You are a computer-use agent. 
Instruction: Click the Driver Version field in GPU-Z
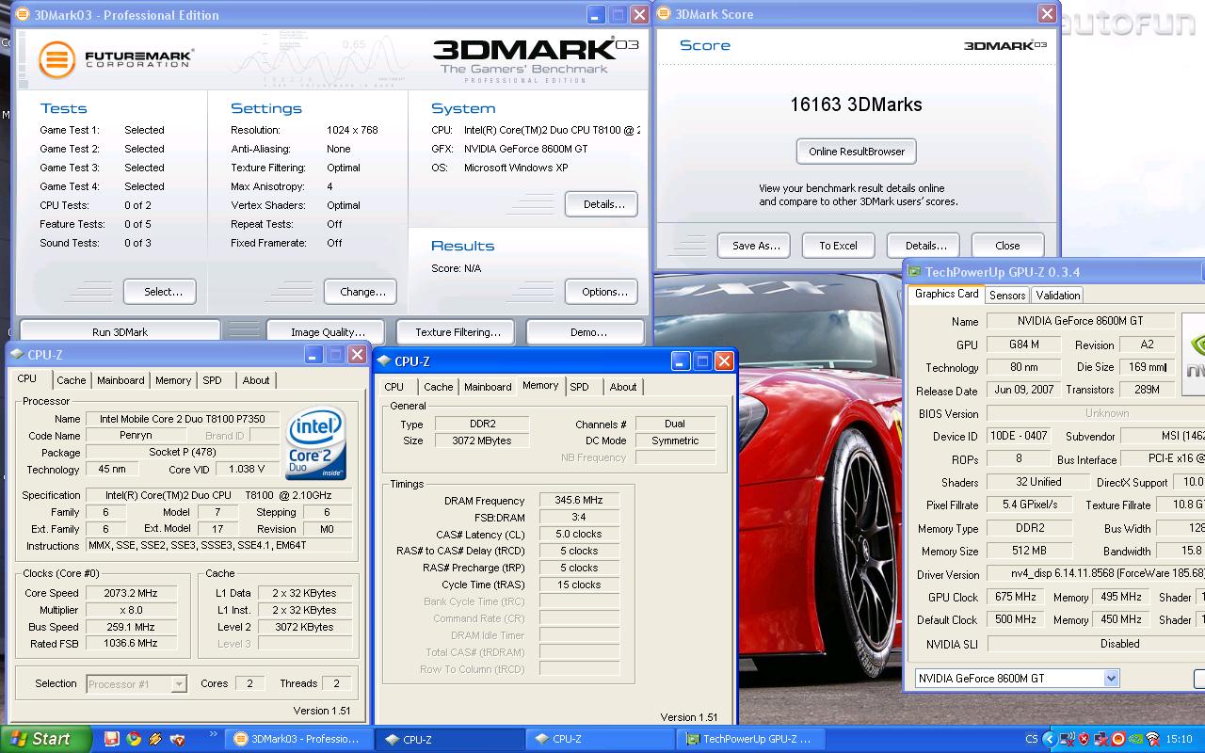[1096, 573]
